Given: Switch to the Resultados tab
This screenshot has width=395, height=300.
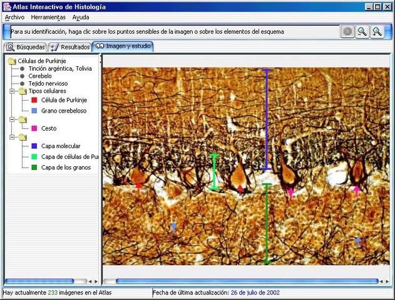Looking at the screenshot, I should coord(69,47).
